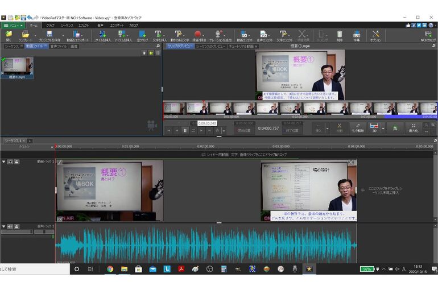Screen dimensions: 438x290
Task: Open the NCH catalog icon
Action: (x=428, y=36)
